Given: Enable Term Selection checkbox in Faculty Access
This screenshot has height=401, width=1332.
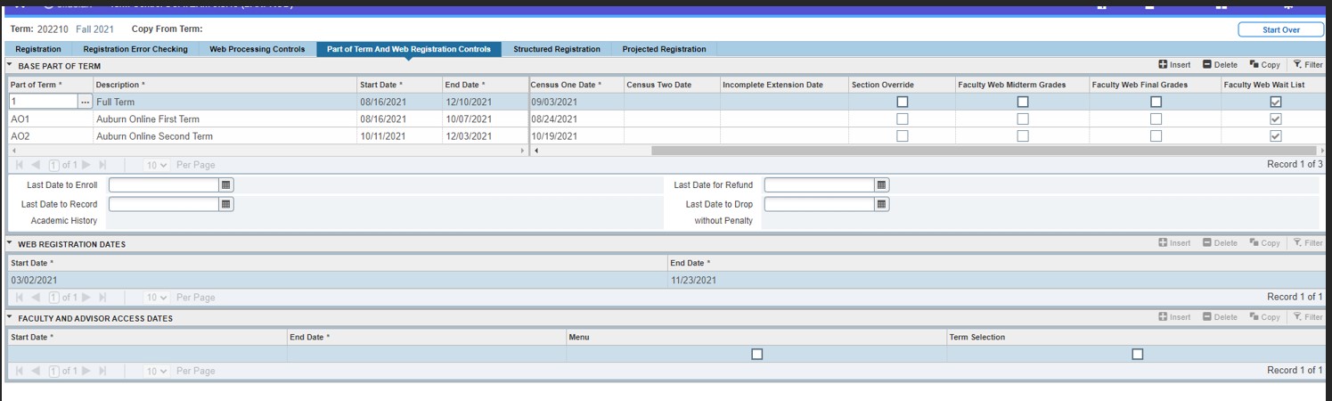Looking at the screenshot, I should [x=1137, y=355].
